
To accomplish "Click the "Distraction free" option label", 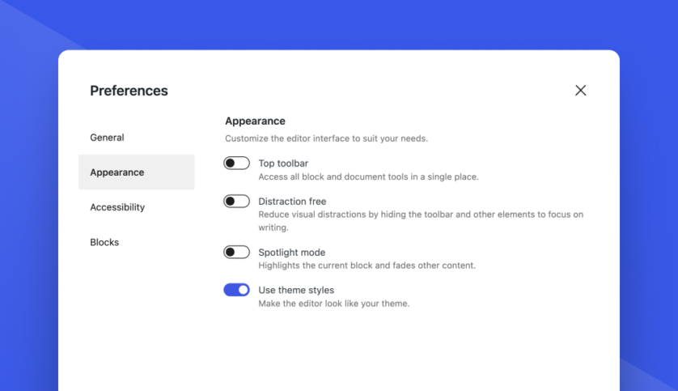I will (292, 202).
